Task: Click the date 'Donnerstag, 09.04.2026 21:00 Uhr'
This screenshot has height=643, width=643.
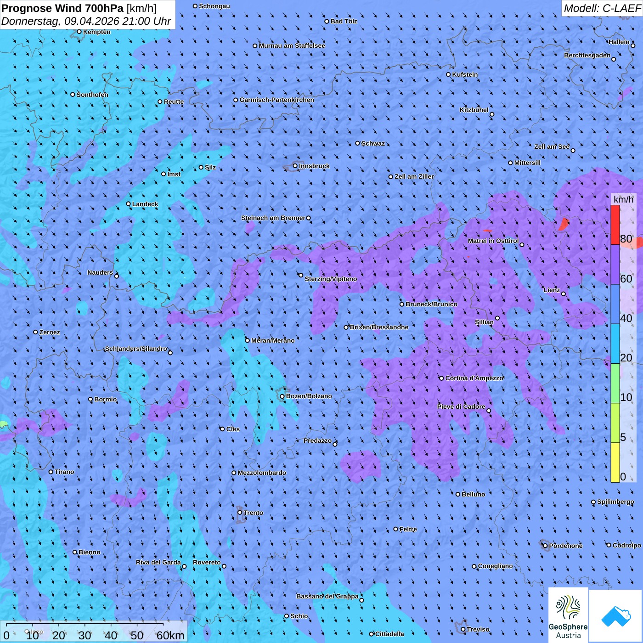Action: pos(86,21)
